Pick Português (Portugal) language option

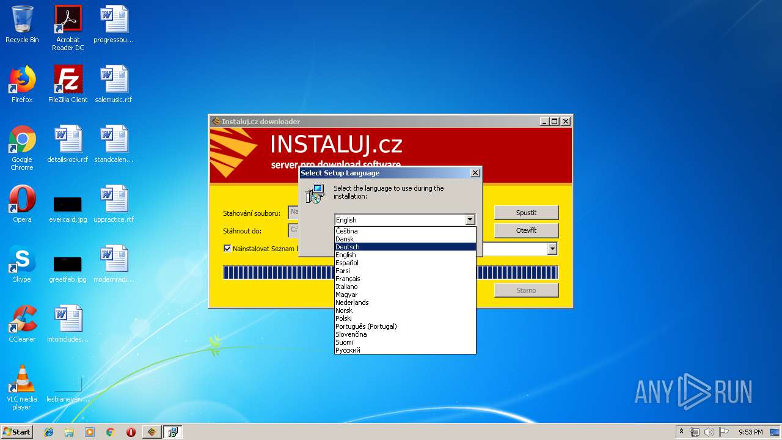click(405, 326)
